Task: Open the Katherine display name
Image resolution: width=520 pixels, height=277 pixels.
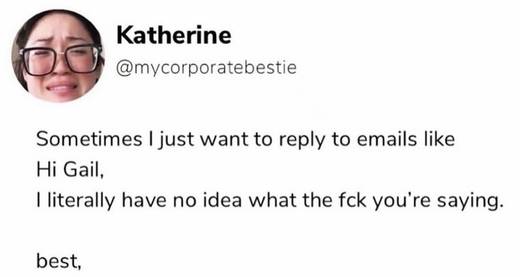Action: pos(173,36)
